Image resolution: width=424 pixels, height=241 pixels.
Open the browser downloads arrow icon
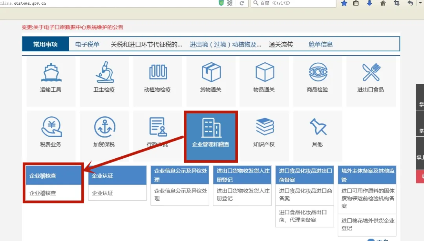(369, 3)
